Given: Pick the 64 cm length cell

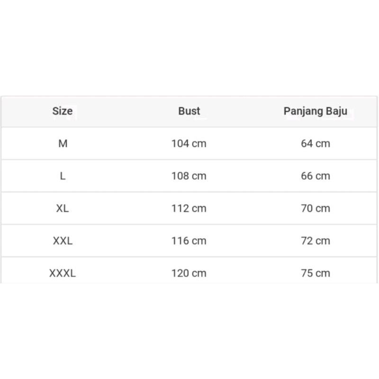Looking at the screenshot, I should [x=316, y=144].
